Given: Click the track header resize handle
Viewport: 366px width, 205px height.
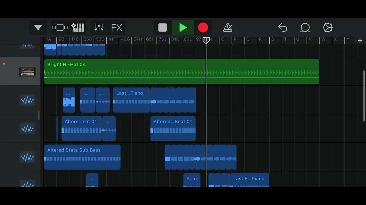Looking at the screenshot, I should pyautogui.click(x=39, y=115).
